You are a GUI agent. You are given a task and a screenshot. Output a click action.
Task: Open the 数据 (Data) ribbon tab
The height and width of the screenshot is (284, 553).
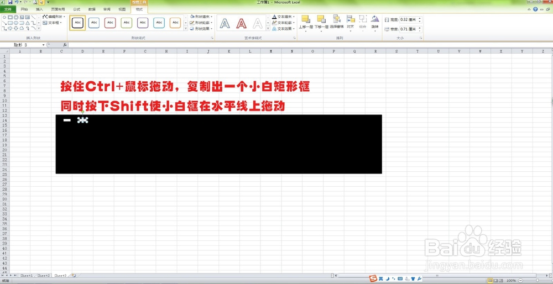pyautogui.click(x=92, y=9)
